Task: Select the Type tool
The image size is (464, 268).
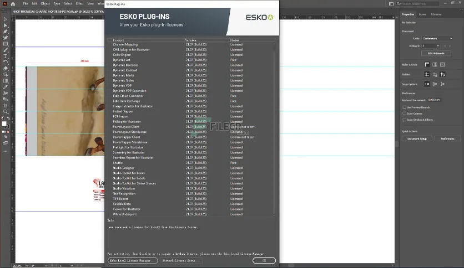Action: click(x=6, y=56)
